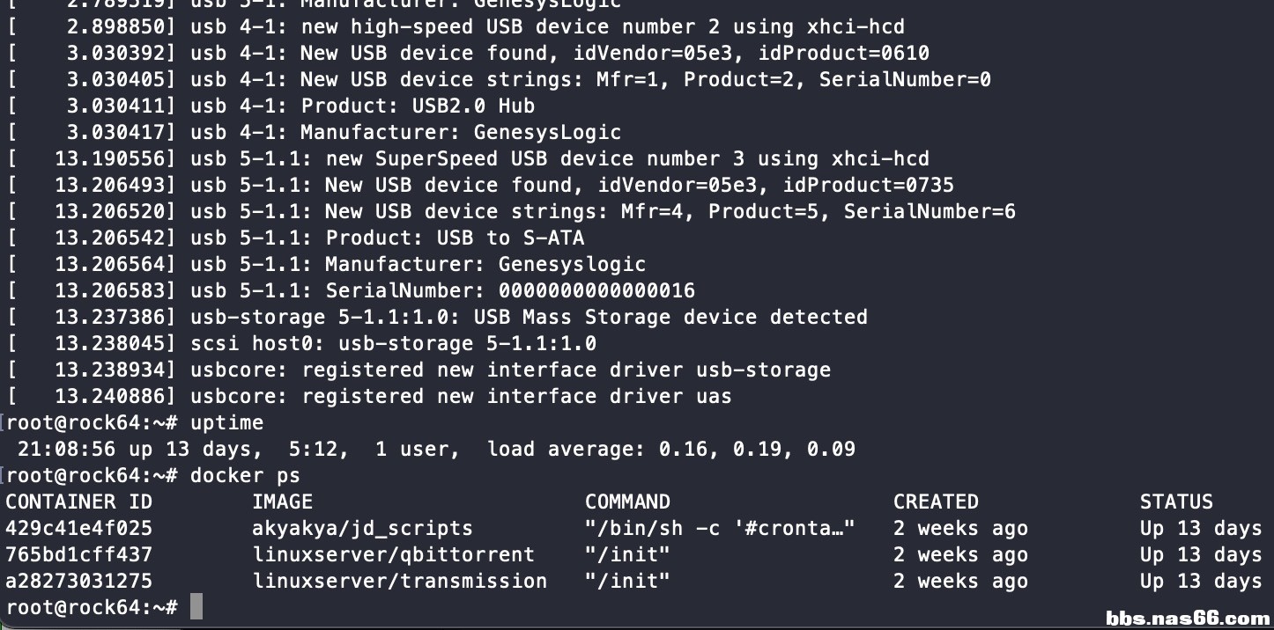Click the 'USB2.0 Hub' product text

click(473, 106)
